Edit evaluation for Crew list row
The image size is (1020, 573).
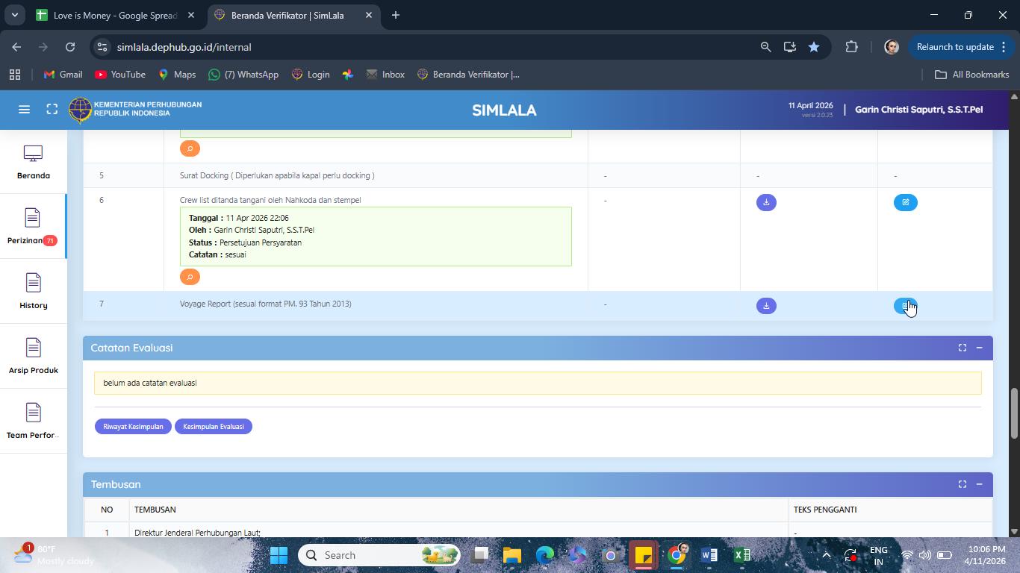pos(905,202)
